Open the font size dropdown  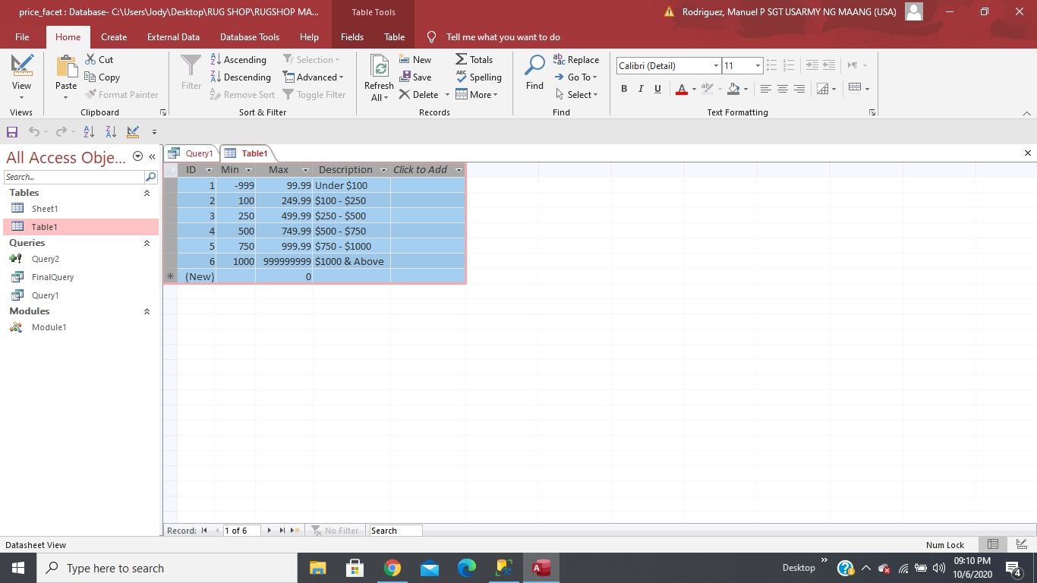758,66
